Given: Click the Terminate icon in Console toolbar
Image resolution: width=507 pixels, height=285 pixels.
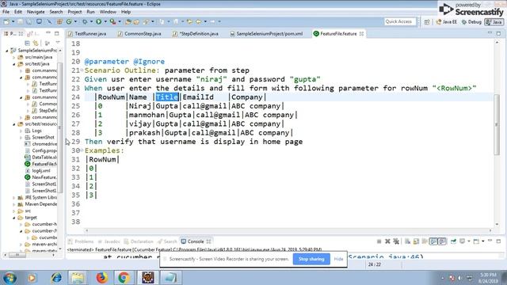Looking at the screenshot, I should click(379, 241).
